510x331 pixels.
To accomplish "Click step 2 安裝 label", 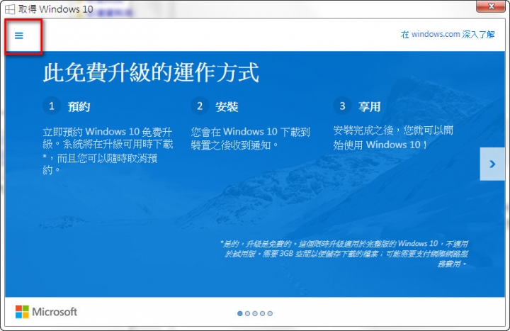I will pos(227,106).
